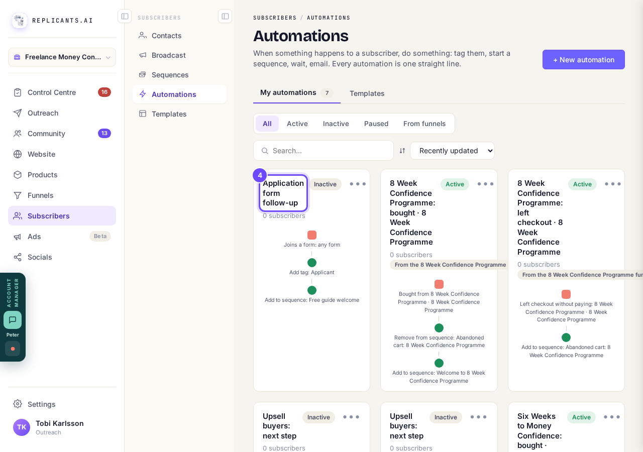This screenshot has height=452, width=643.
Task: Collapse the main sidebar panel icon
Action: click(125, 16)
